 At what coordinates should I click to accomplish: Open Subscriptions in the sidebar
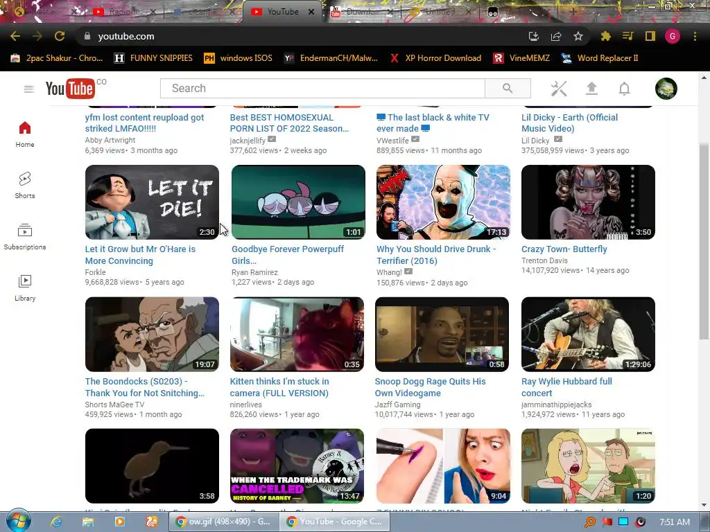[x=25, y=237]
